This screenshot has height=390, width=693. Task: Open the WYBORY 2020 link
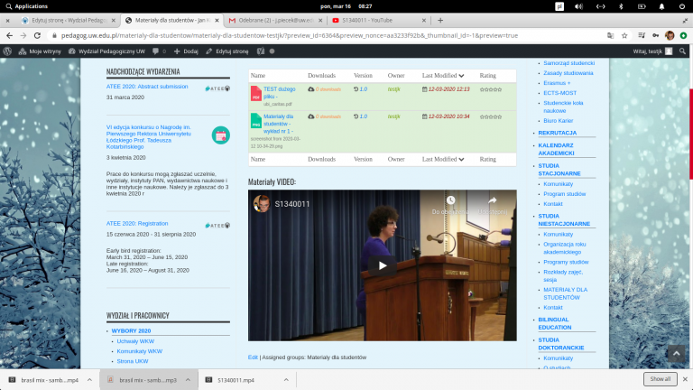click(131, 330)
